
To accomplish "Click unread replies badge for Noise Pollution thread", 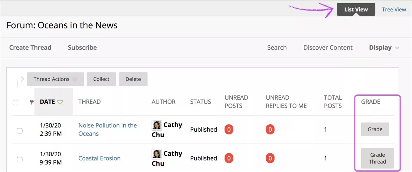I will pos(270,129).
